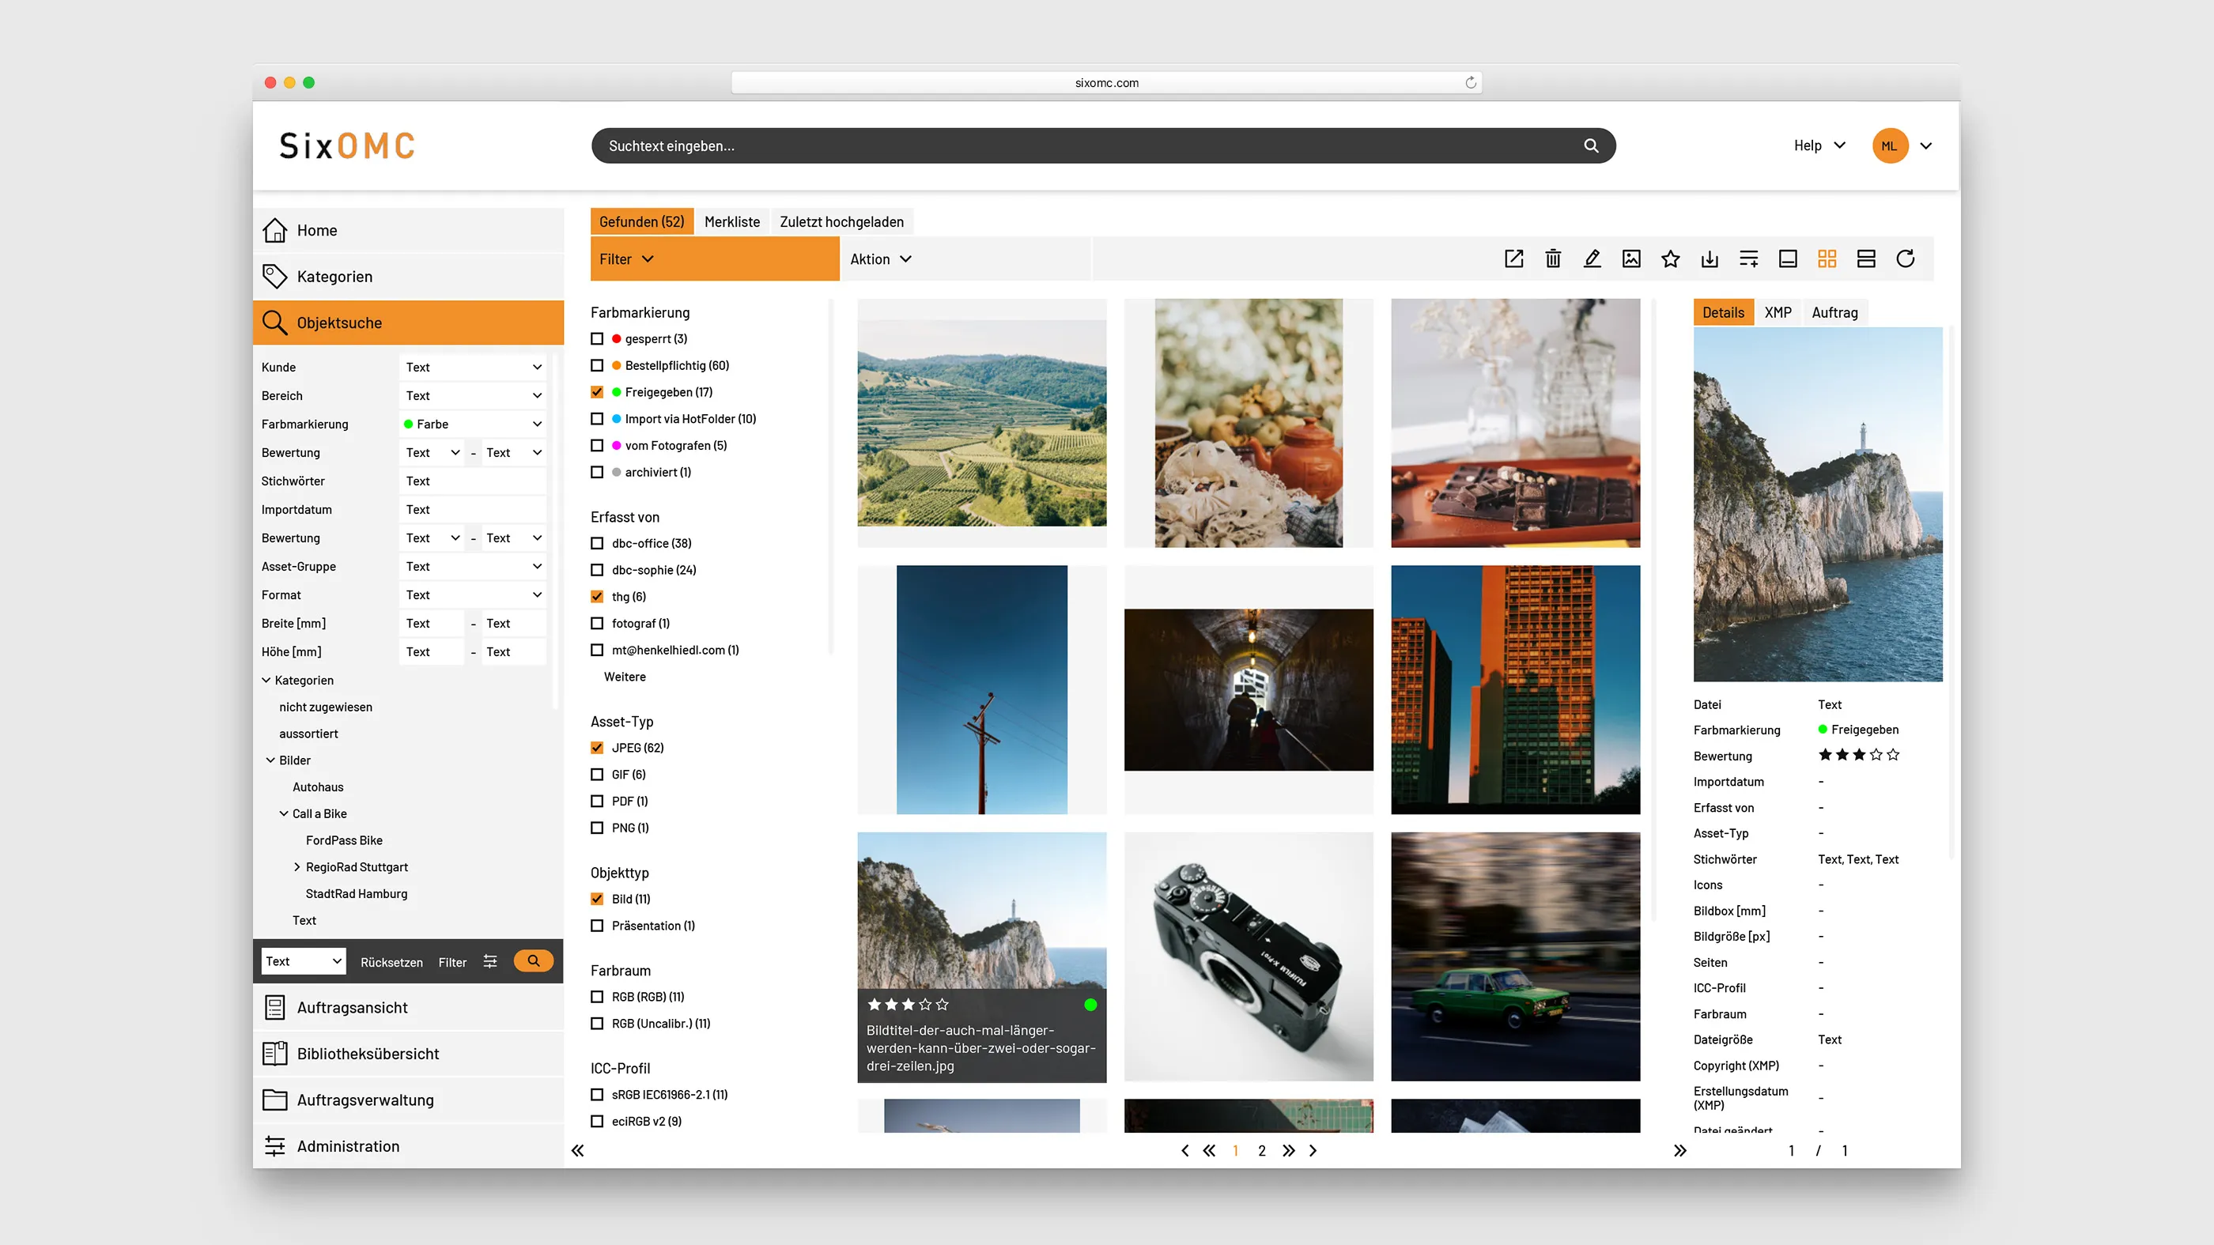Click the star favorite icon in toolbar

click(1670, 258)
